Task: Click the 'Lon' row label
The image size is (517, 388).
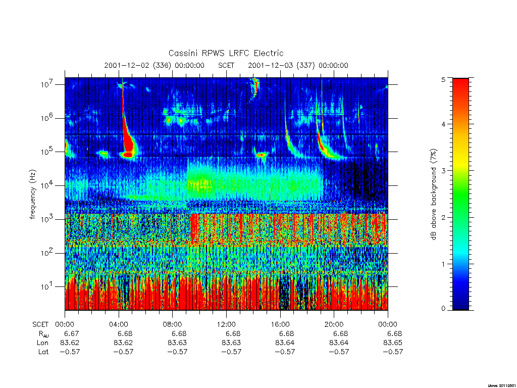Action: click(x=42, y=343)
